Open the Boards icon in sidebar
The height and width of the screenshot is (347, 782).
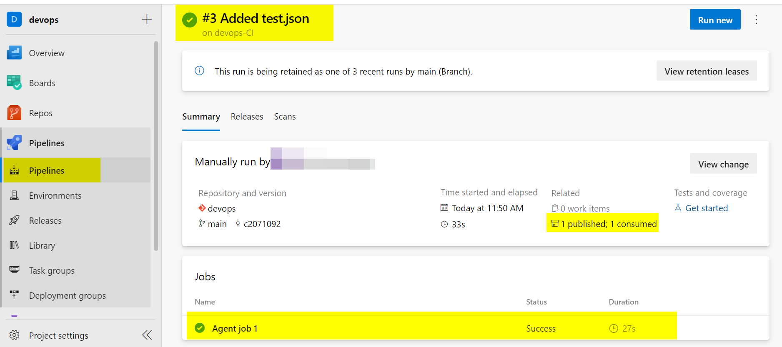(14, 83)
